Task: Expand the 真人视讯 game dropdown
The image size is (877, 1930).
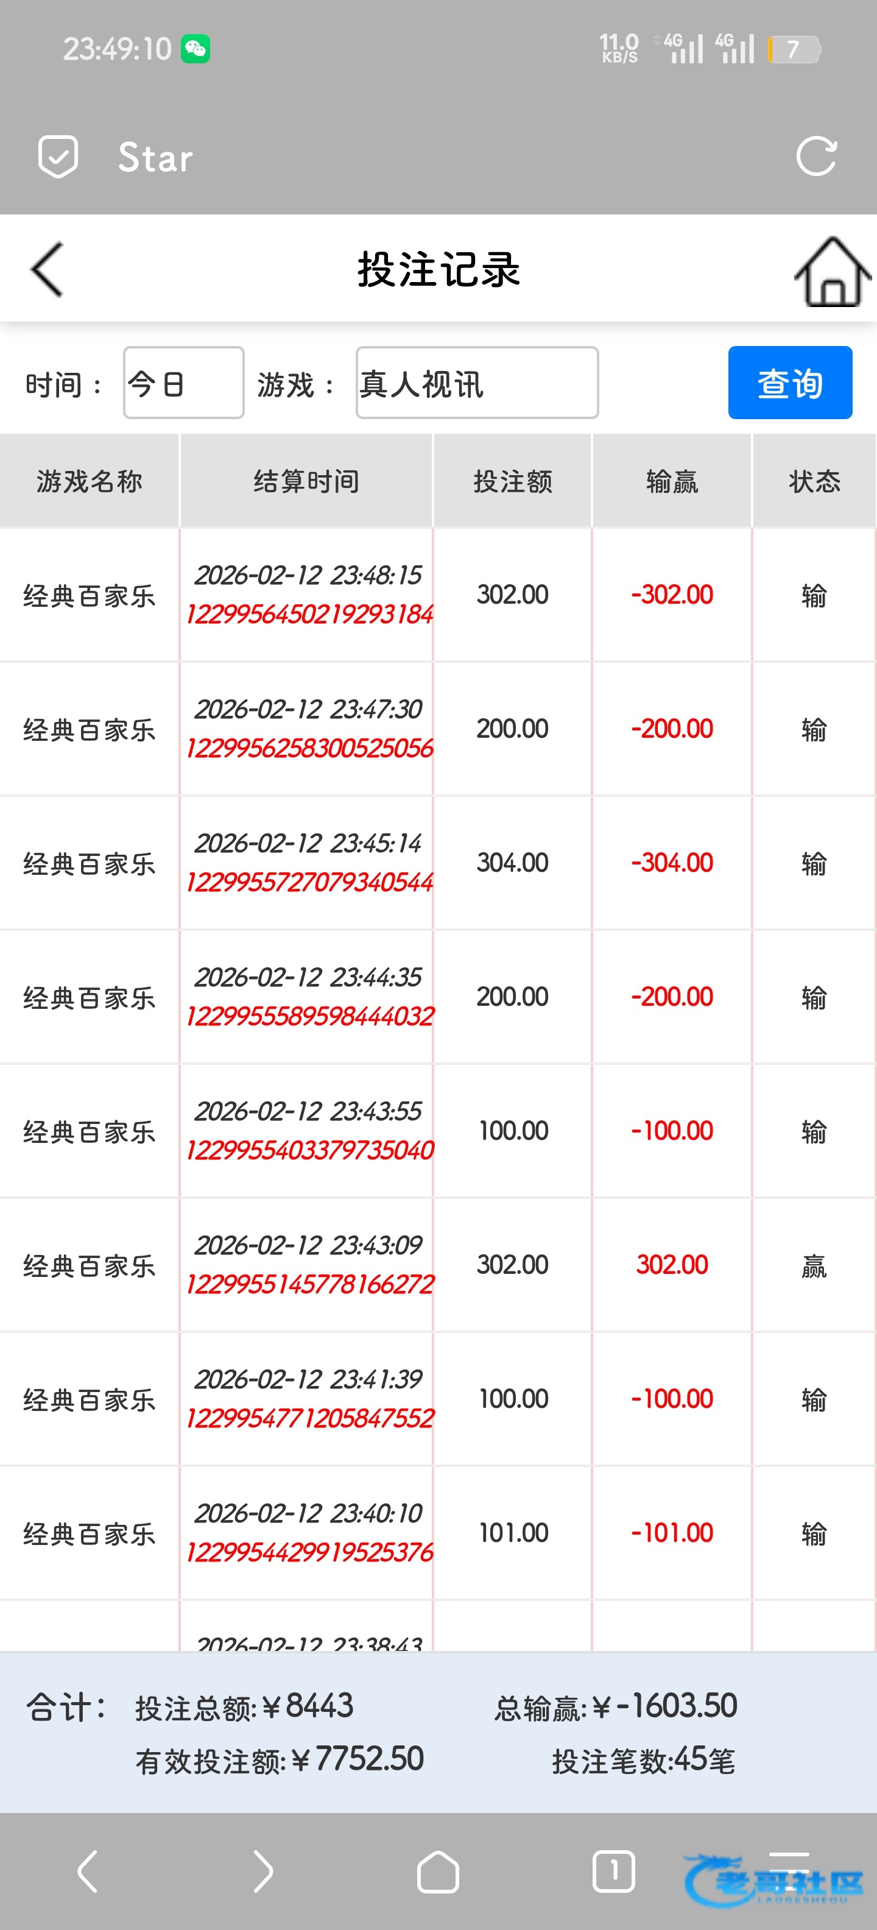Action: click(x=476, y=383)
